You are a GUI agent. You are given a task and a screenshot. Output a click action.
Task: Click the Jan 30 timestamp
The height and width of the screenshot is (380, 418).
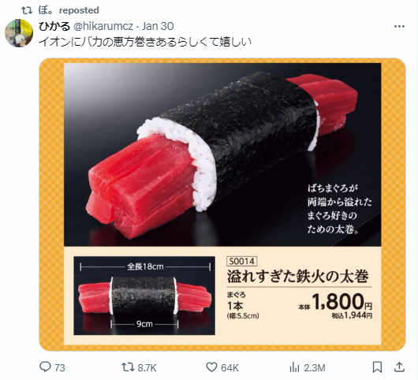click(158, 26)
